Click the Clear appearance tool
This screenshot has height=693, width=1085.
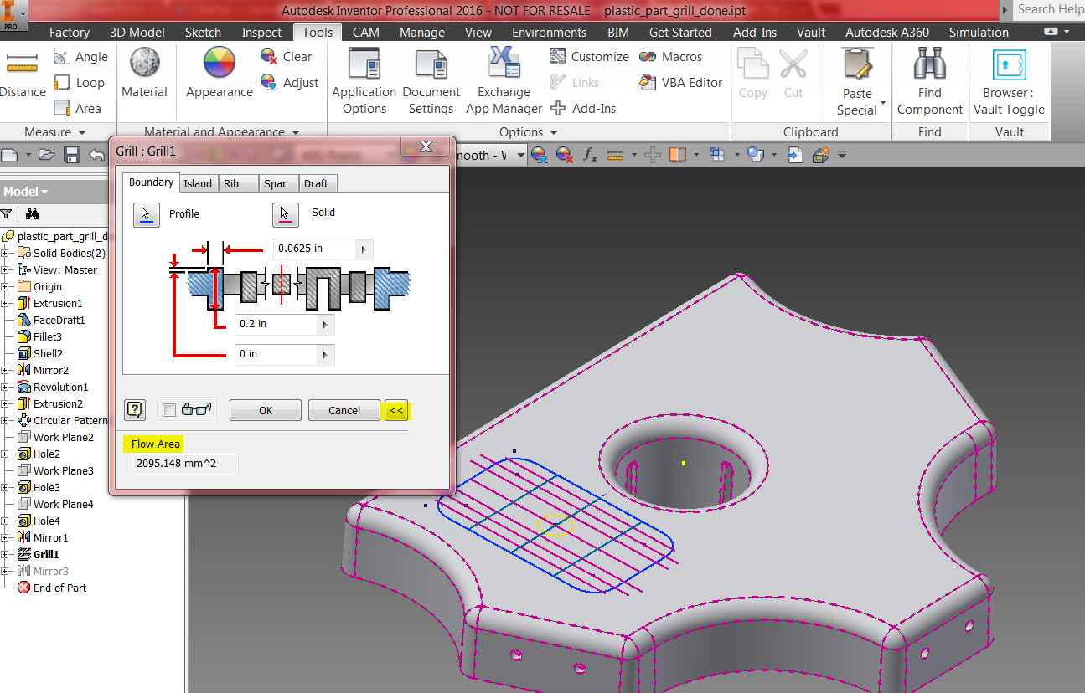point(287,57)
